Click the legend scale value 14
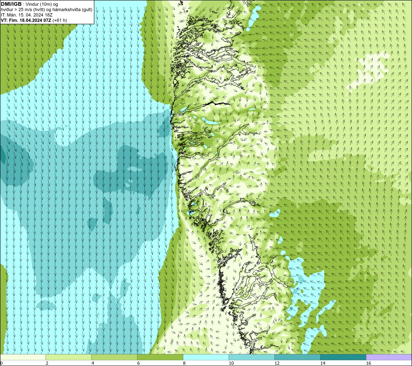The image size is (412, 366). pos(323,363)
